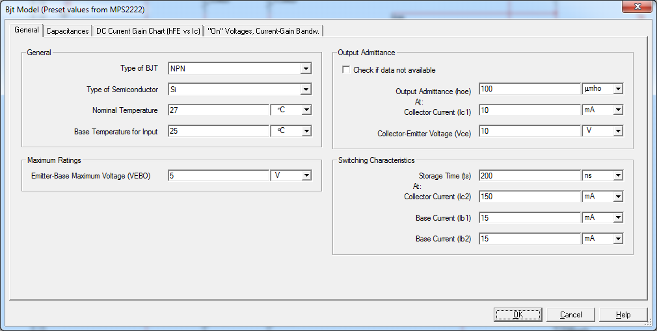Expand the Type of Semiconductor dropdown
The height and width of the screenshot is (331, 657).
(x=306, y=90)
